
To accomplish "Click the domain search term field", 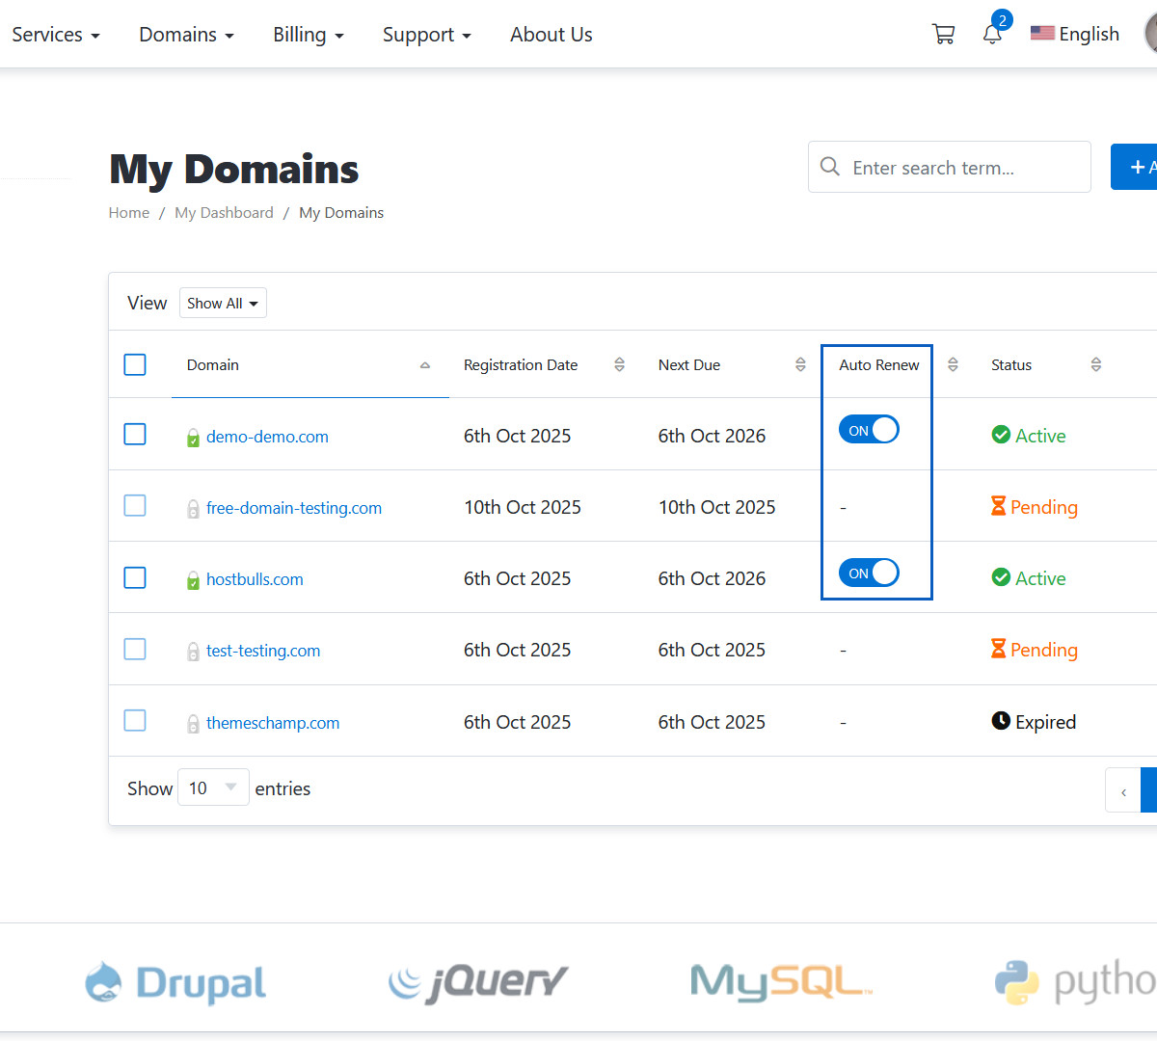I will point(964,168).
